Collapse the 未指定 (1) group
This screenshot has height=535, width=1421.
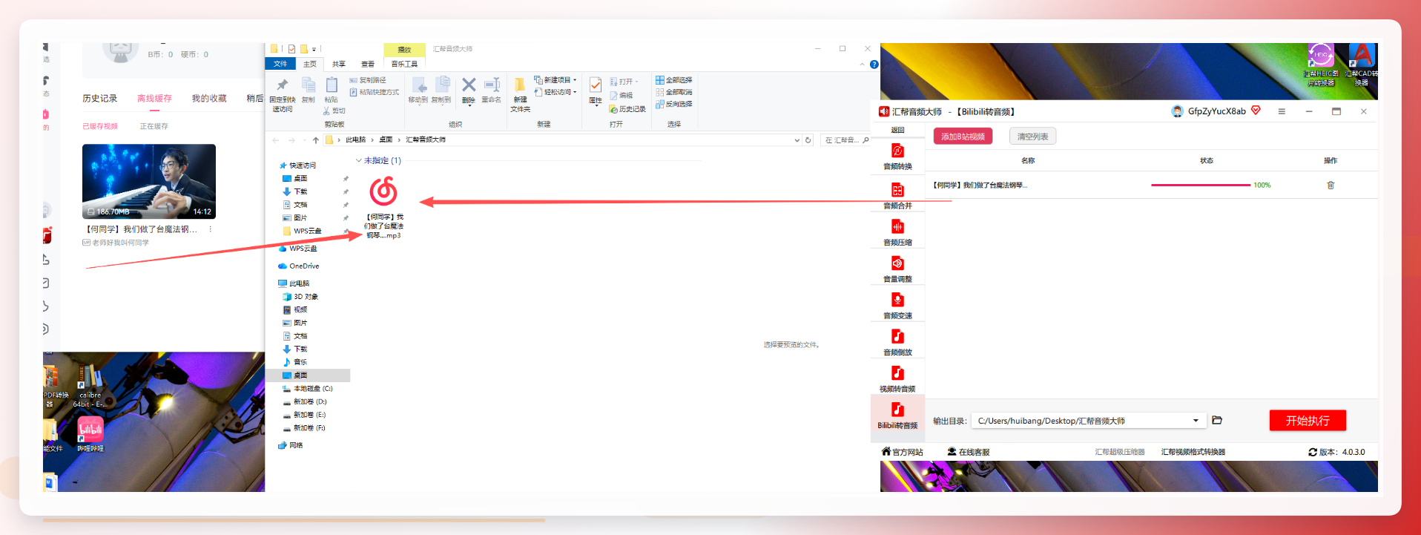tap(359, 160)
